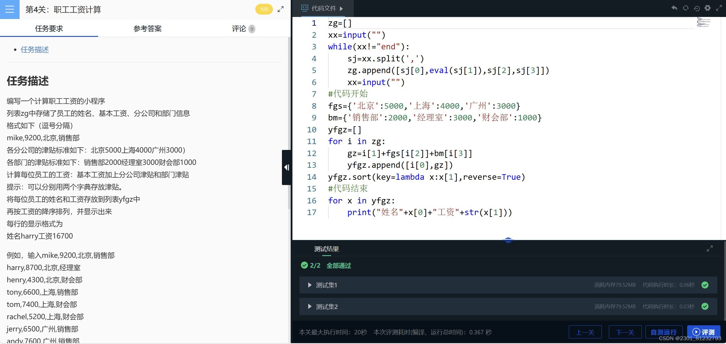Click the while loop line 3
The image size is (726, 344).
369,47
